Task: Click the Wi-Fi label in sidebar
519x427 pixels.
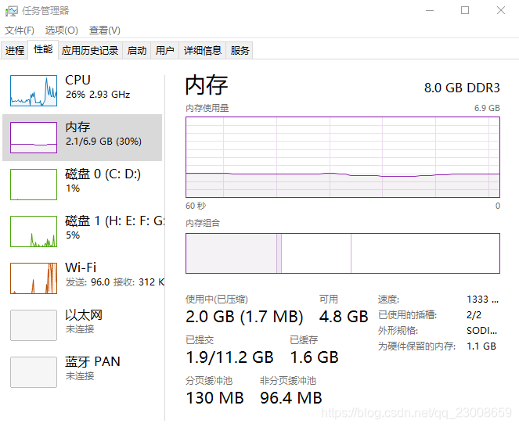Action: pyautogui.click(x=81, y=267)
